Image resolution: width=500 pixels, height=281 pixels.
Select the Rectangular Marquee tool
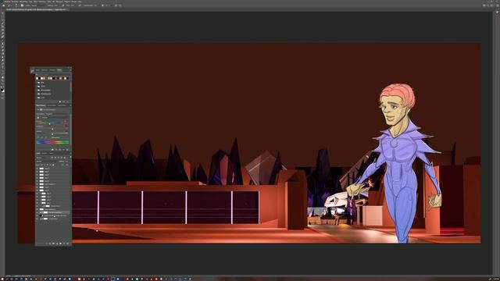click(2, 16)
